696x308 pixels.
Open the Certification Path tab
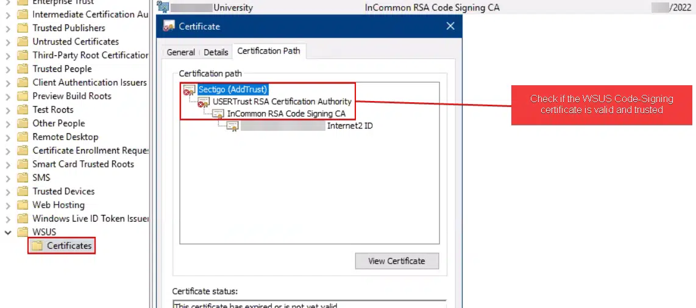(x=269, y=51)
